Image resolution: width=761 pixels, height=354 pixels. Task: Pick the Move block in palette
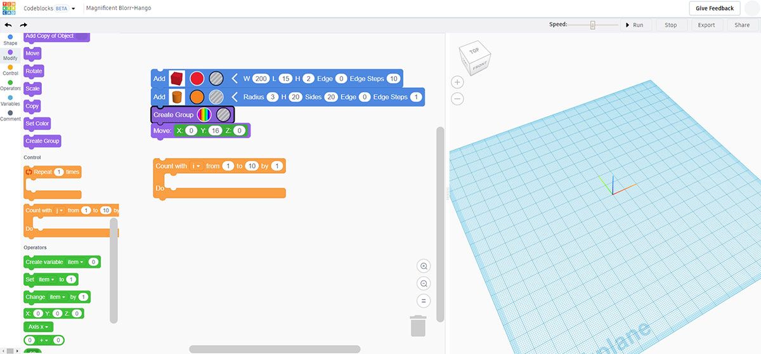tap(32, 53)
